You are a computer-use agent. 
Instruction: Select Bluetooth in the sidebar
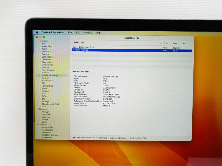[x=46, y=51]
